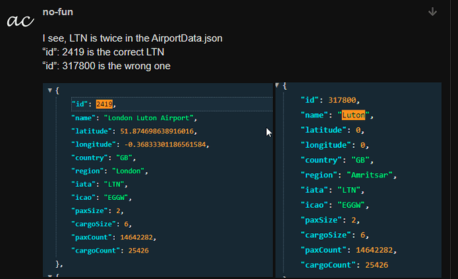Click the line "id": 2419 is the correct LTN
Image resolution: width=458 pixels, height=279 pixels.
coord(104,52)
